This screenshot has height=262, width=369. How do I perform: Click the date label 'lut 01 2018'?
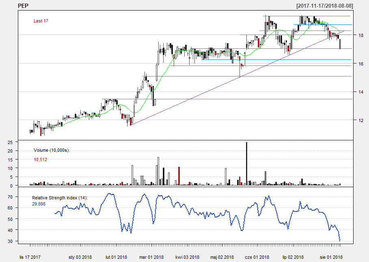(116, 257)
